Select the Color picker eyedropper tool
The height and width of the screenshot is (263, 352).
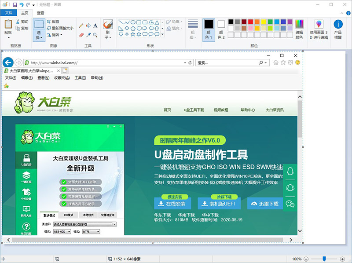tap(88, 35)
